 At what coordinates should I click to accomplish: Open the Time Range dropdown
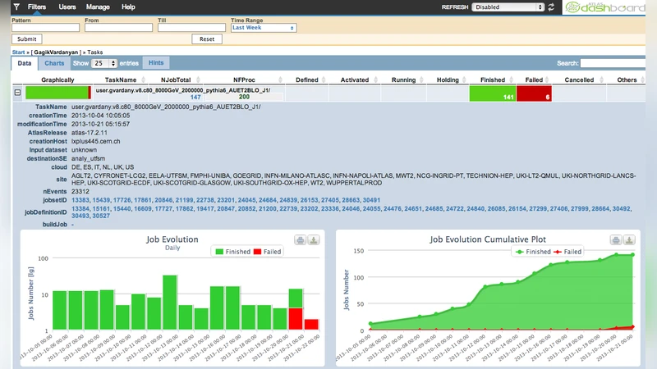[263, 27]
